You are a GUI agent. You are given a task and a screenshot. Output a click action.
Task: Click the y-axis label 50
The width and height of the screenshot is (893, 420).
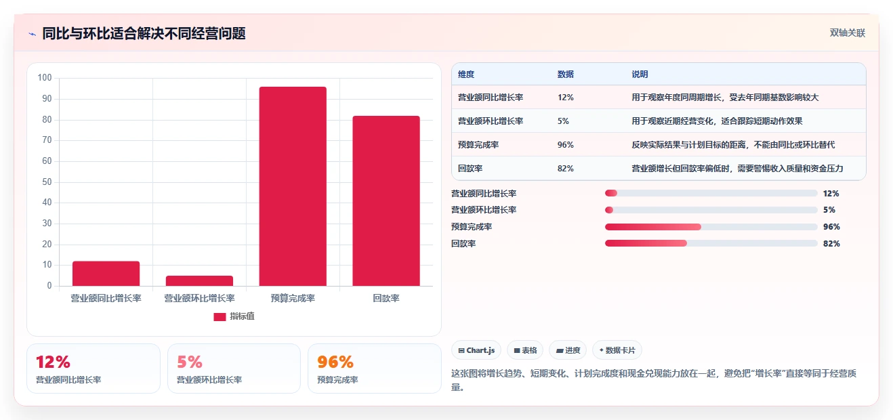pos(47,182)
